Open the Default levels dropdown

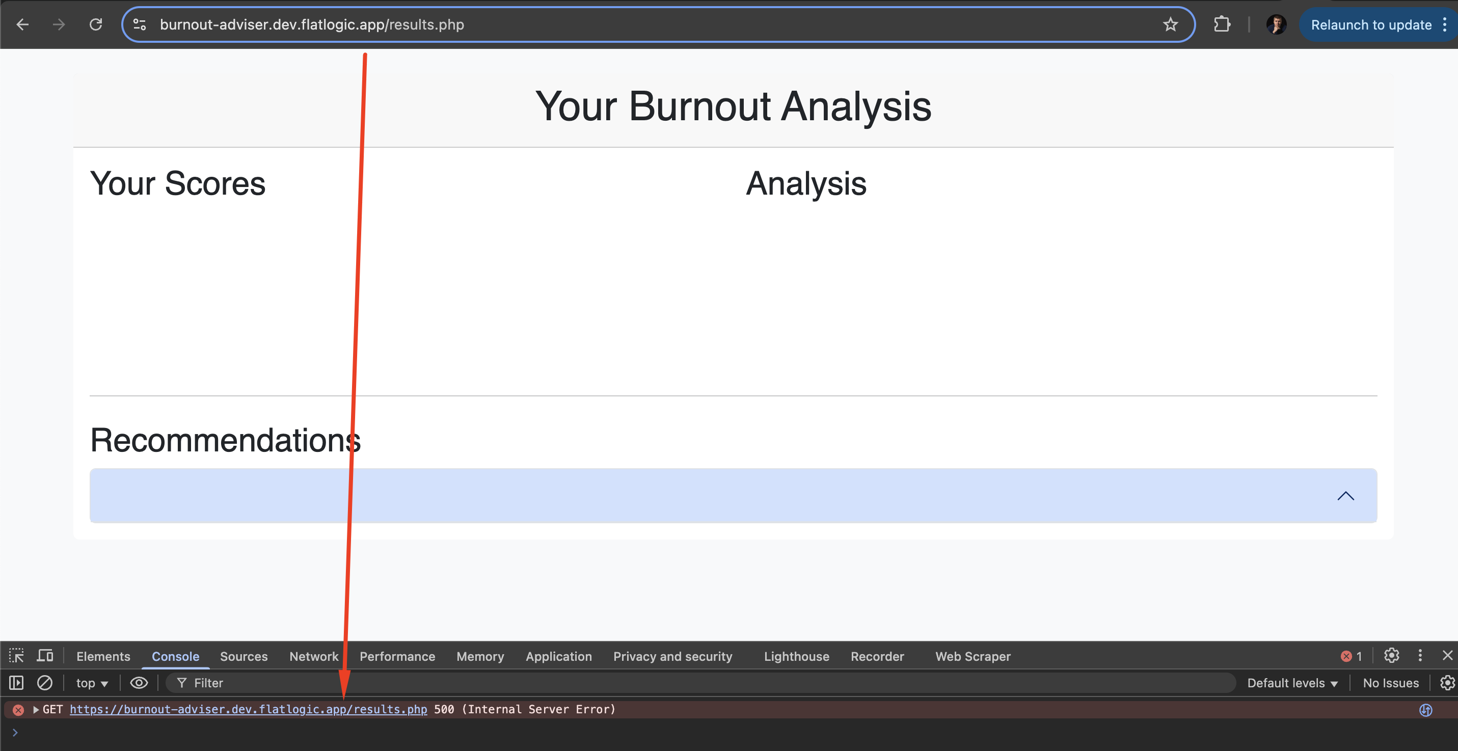pyautogui.click(x=1291, y=683)
